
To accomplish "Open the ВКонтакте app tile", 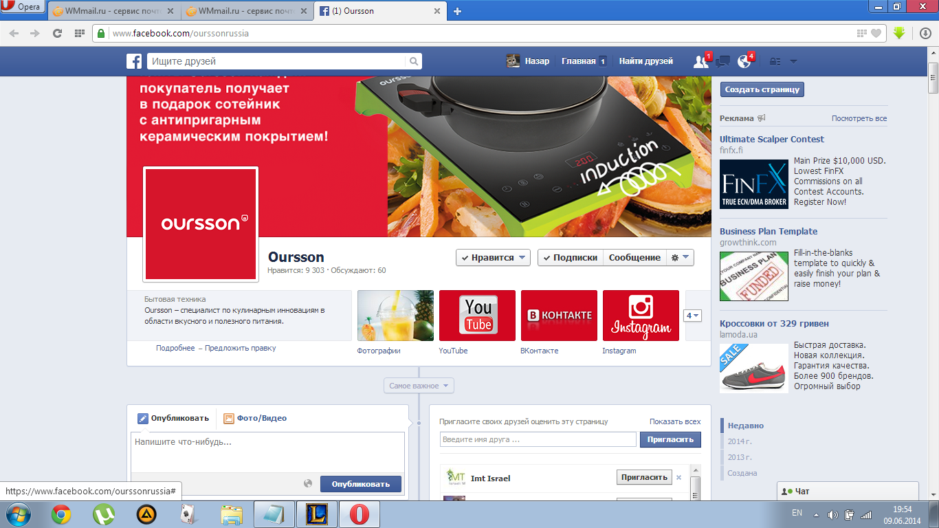I will [x=559, y=316].
